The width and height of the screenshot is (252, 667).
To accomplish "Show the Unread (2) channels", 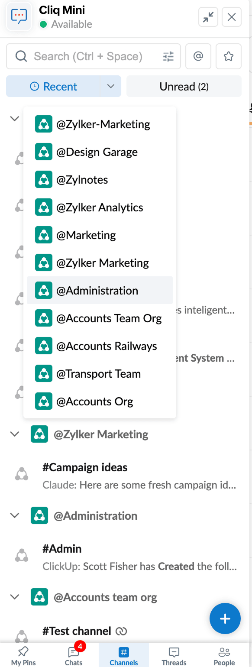I will coord(184,87).
